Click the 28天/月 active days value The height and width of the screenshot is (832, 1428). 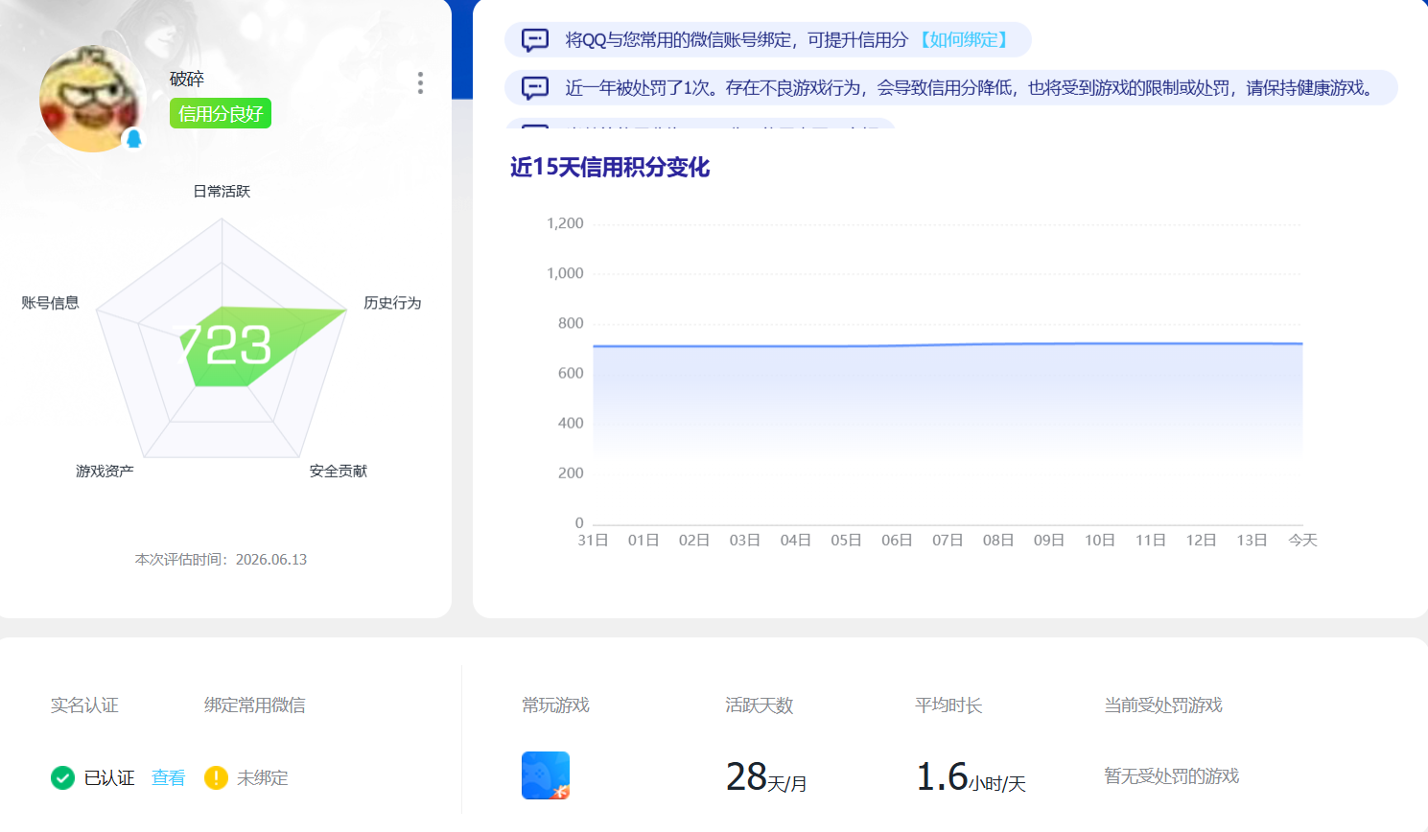[766, 777]
